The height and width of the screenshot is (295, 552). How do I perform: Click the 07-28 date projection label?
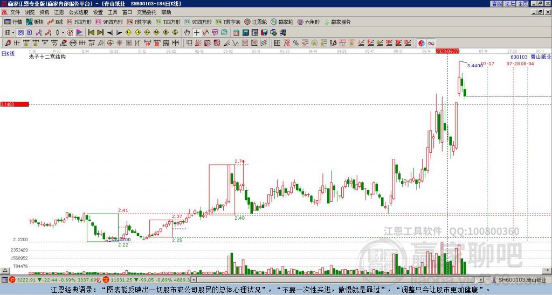point(513,64)
